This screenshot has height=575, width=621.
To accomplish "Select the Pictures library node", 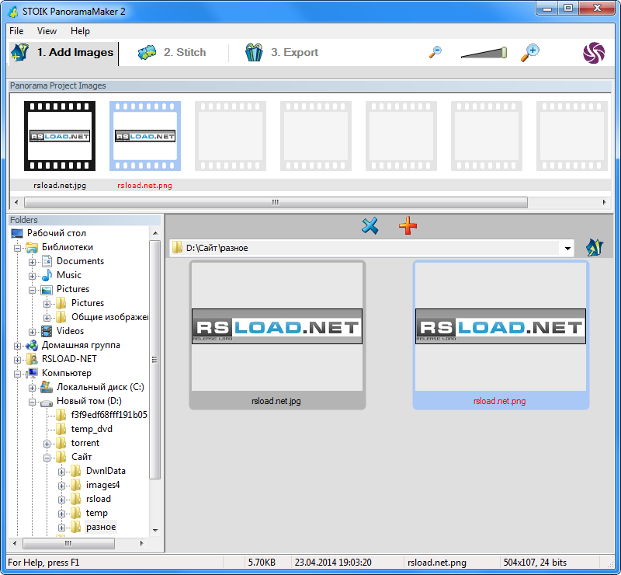I will click(x=73, y=289).
